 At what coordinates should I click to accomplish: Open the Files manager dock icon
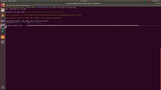click(x=3, y=10)
